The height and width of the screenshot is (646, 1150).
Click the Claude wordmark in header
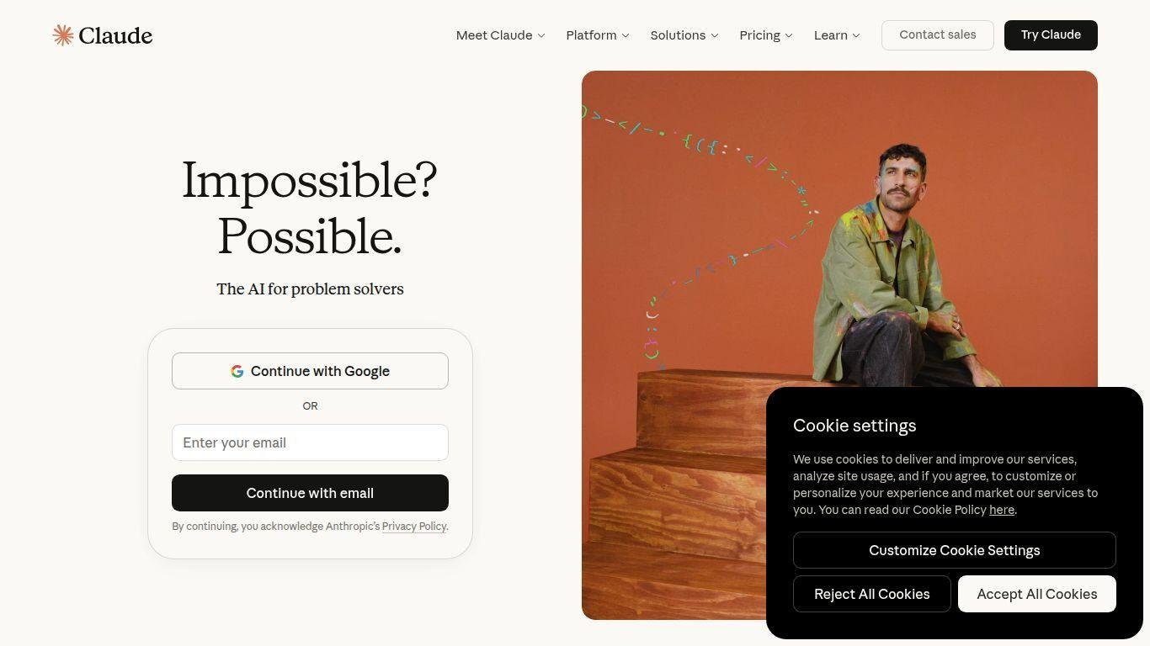115,35
